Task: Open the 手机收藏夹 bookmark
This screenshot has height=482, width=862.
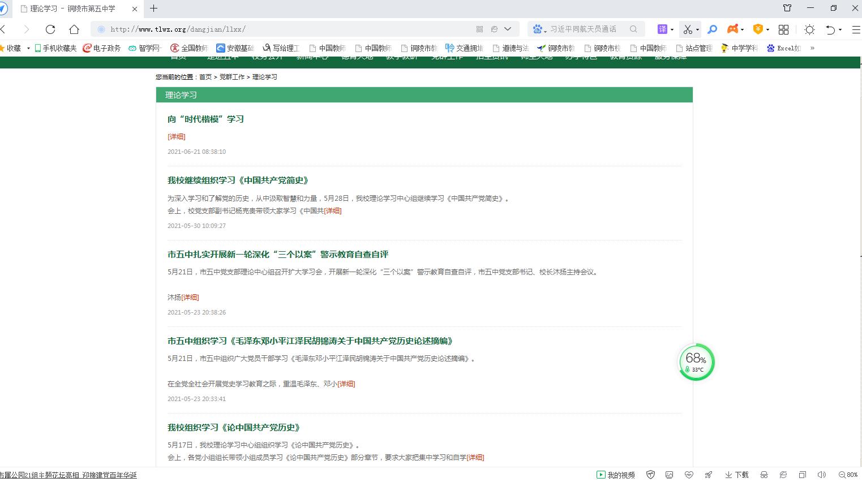Action: pos(55,48)
